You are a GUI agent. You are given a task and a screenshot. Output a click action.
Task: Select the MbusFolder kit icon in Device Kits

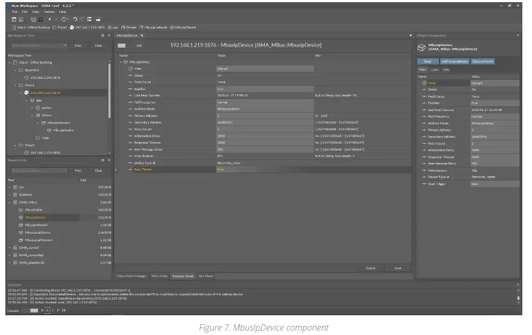pos(21,210)
